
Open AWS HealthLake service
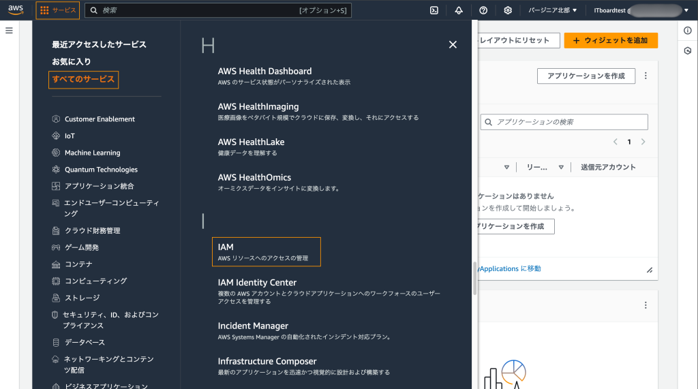click(x=251, y=142)
